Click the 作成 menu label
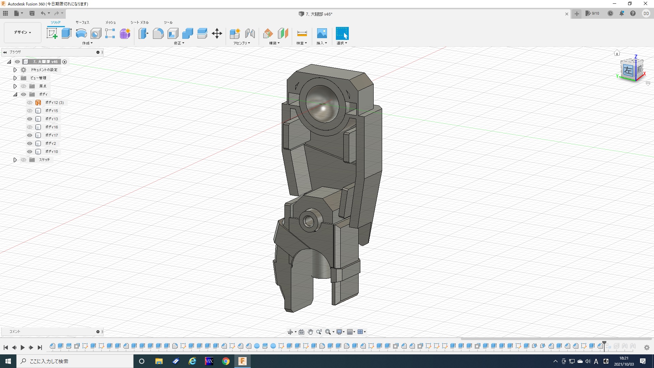Screen dimensions: 654x368 click(87, 43)
